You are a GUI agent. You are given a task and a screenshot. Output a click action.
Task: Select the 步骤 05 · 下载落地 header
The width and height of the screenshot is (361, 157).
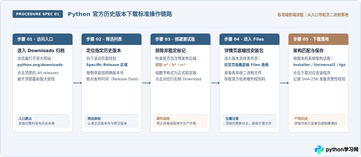(318, 39)
